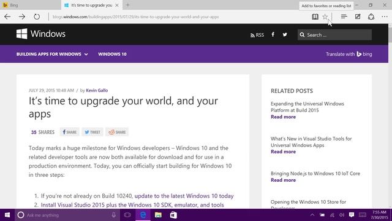Add page to favorites with star icon

click(x=325, y=17)
